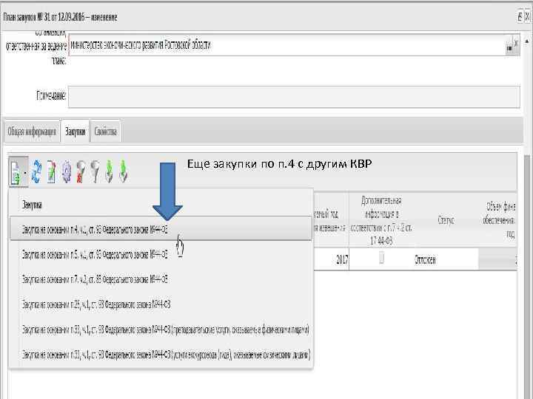The width and height of the screenshot is (533, 399).
Task: Click the grey filter funnel icon
Action: coord(95,171)
